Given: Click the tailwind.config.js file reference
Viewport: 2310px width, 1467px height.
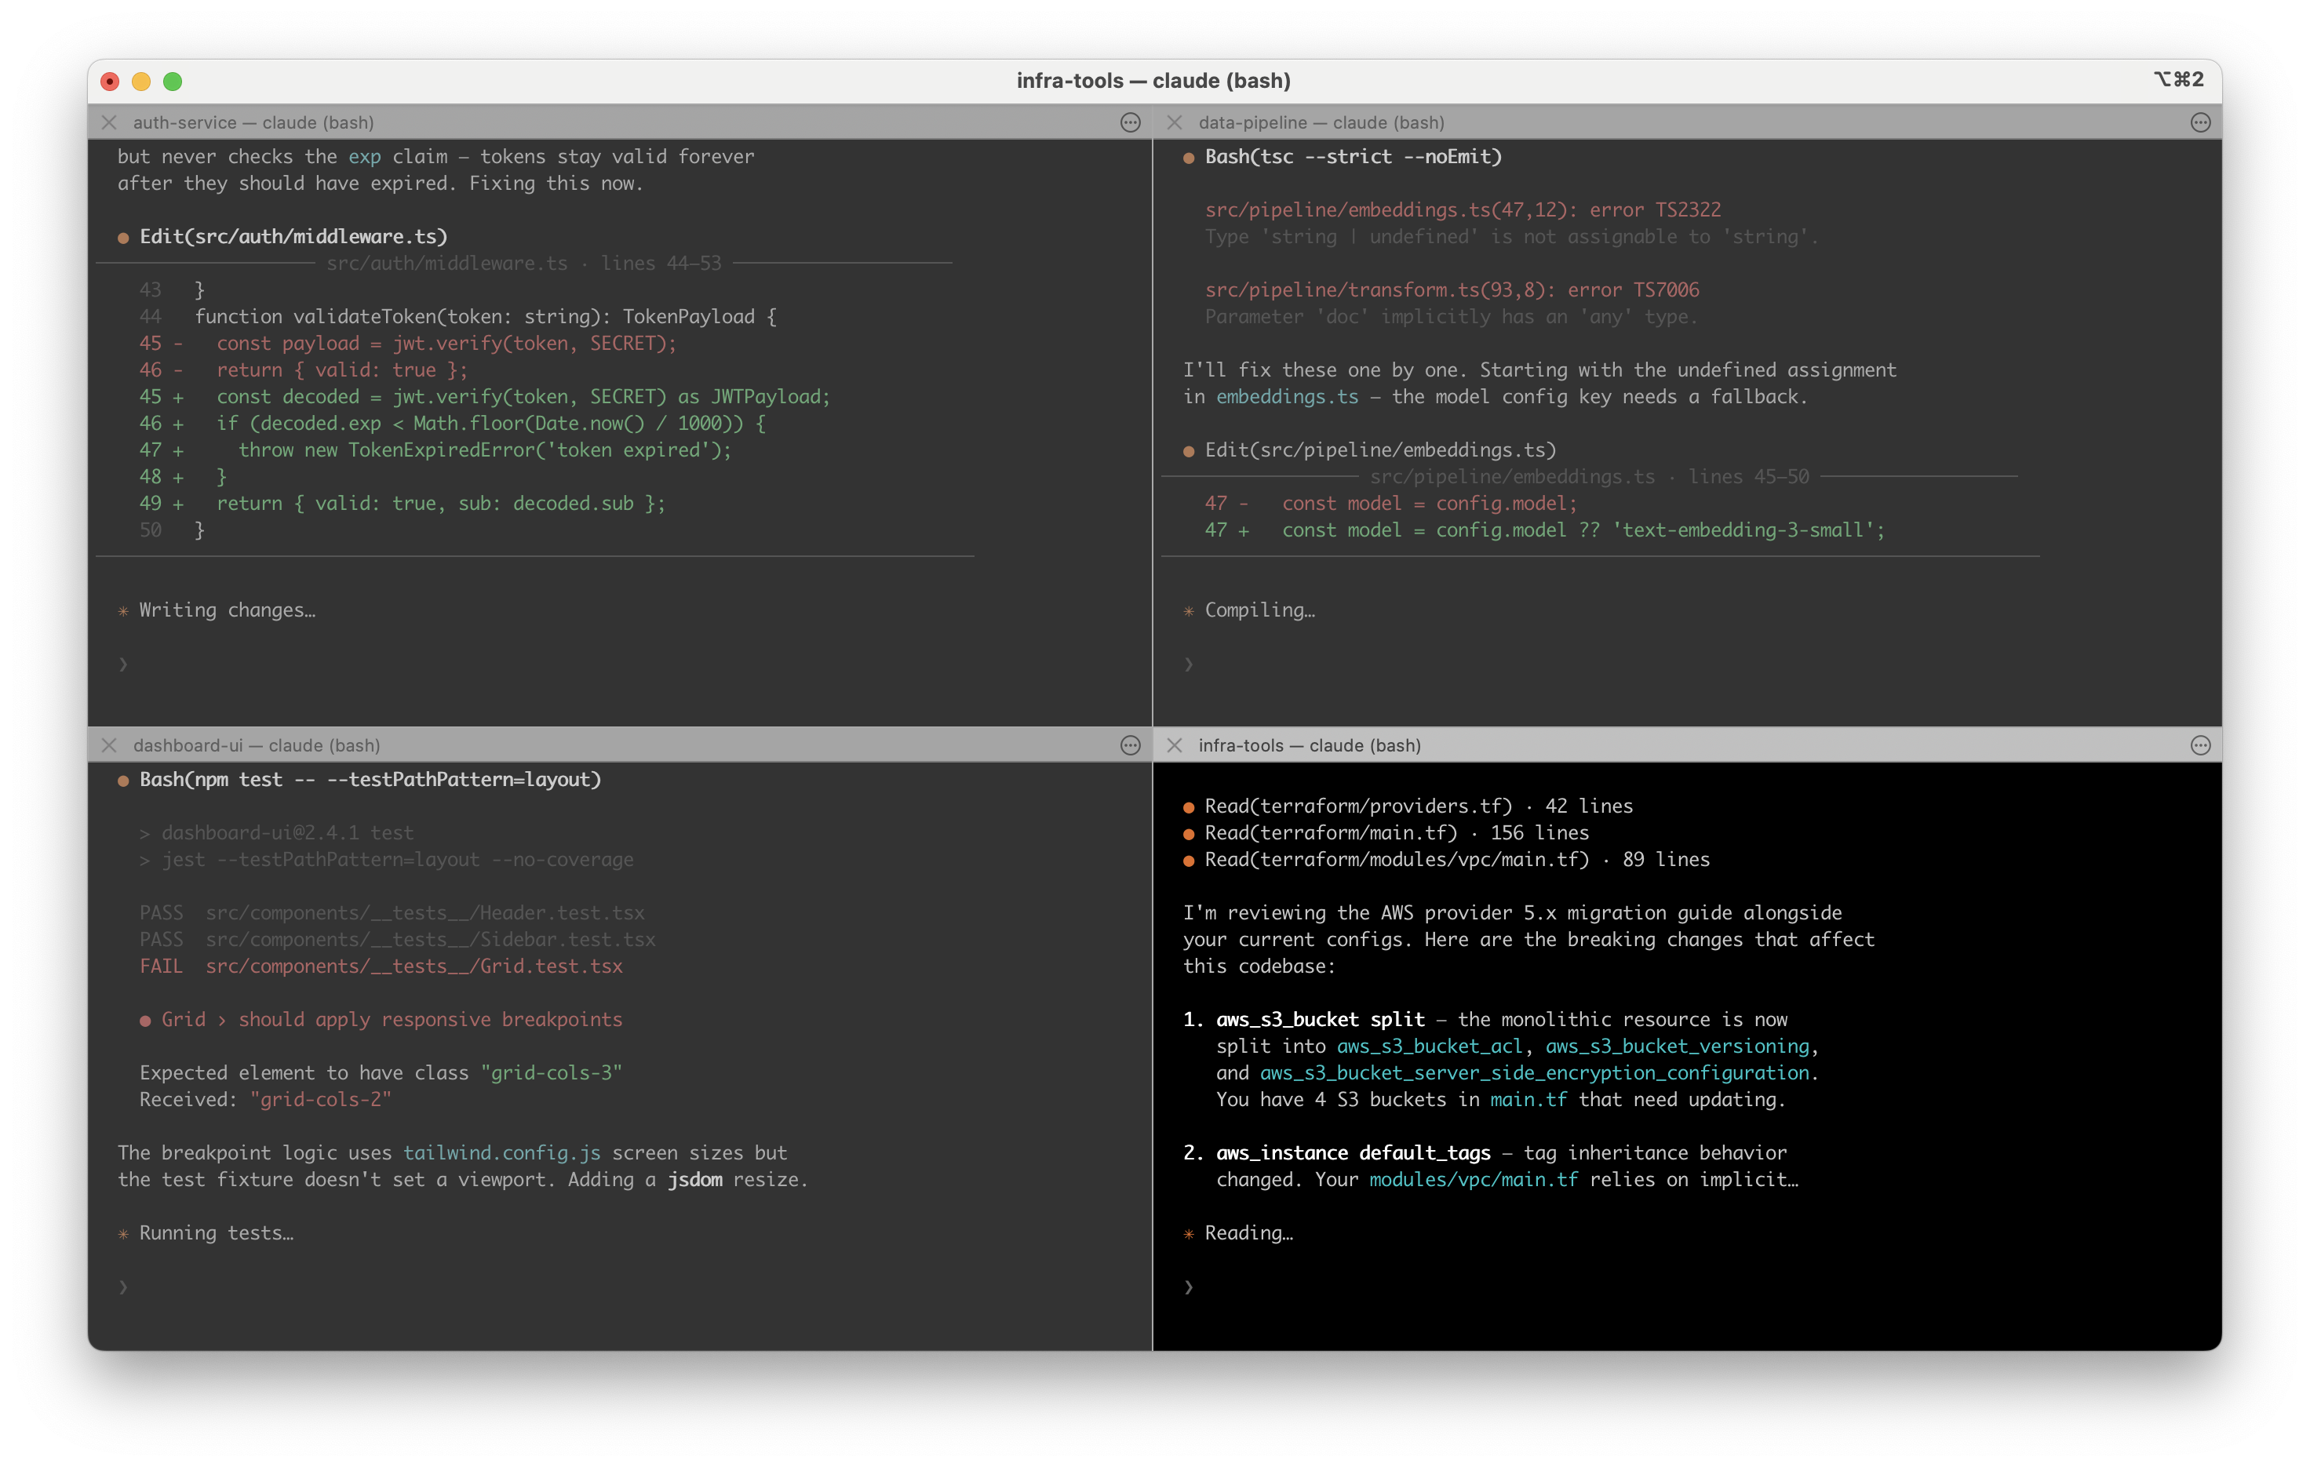Looking at the screenshot, I should click(501, 1152).
